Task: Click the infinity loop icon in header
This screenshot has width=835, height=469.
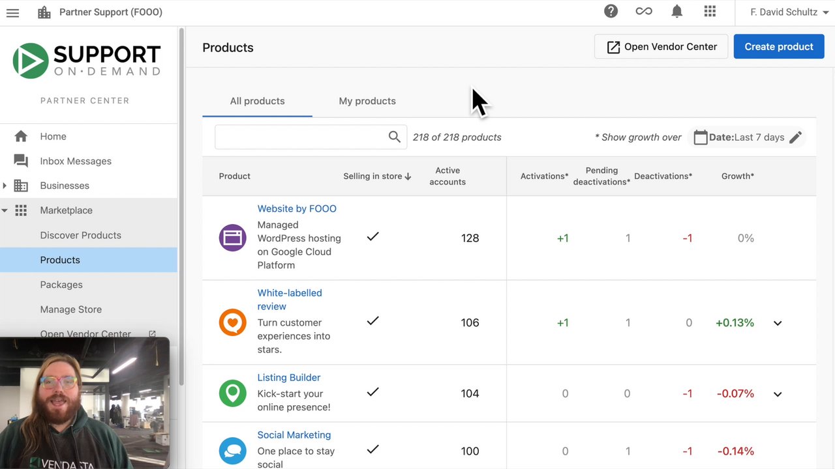Action: (644, 11)
